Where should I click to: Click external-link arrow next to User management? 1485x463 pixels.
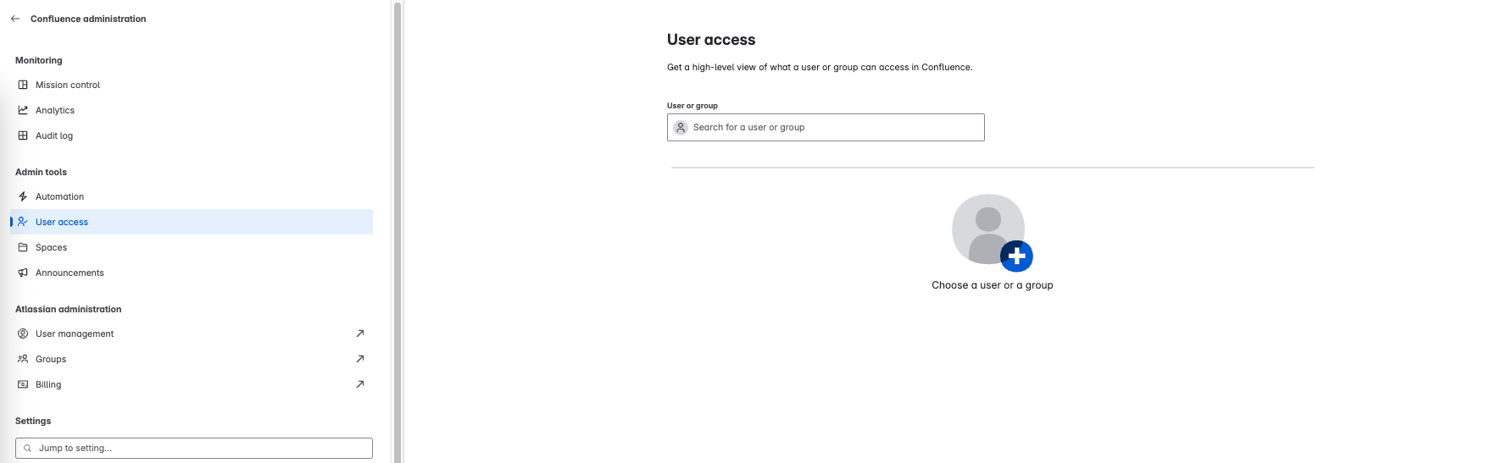360,333
